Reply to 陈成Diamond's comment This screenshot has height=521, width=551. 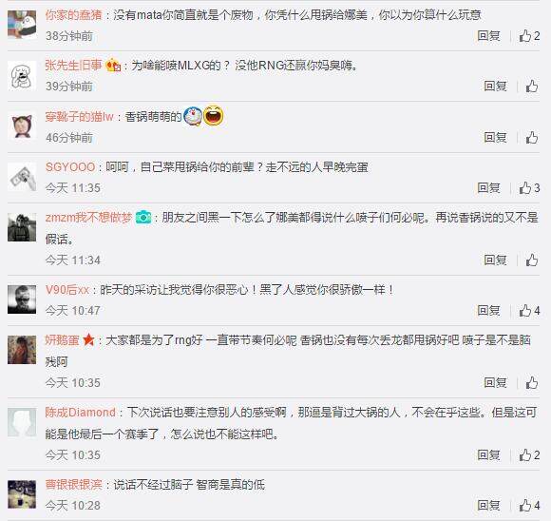tap(489, 455)
